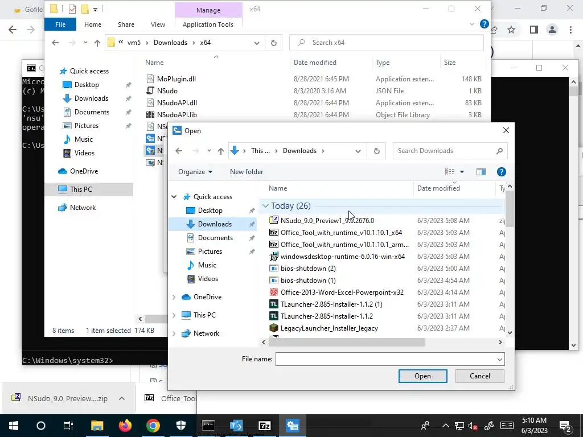Open notification center in system tray
583x437 pixels.
565,426
